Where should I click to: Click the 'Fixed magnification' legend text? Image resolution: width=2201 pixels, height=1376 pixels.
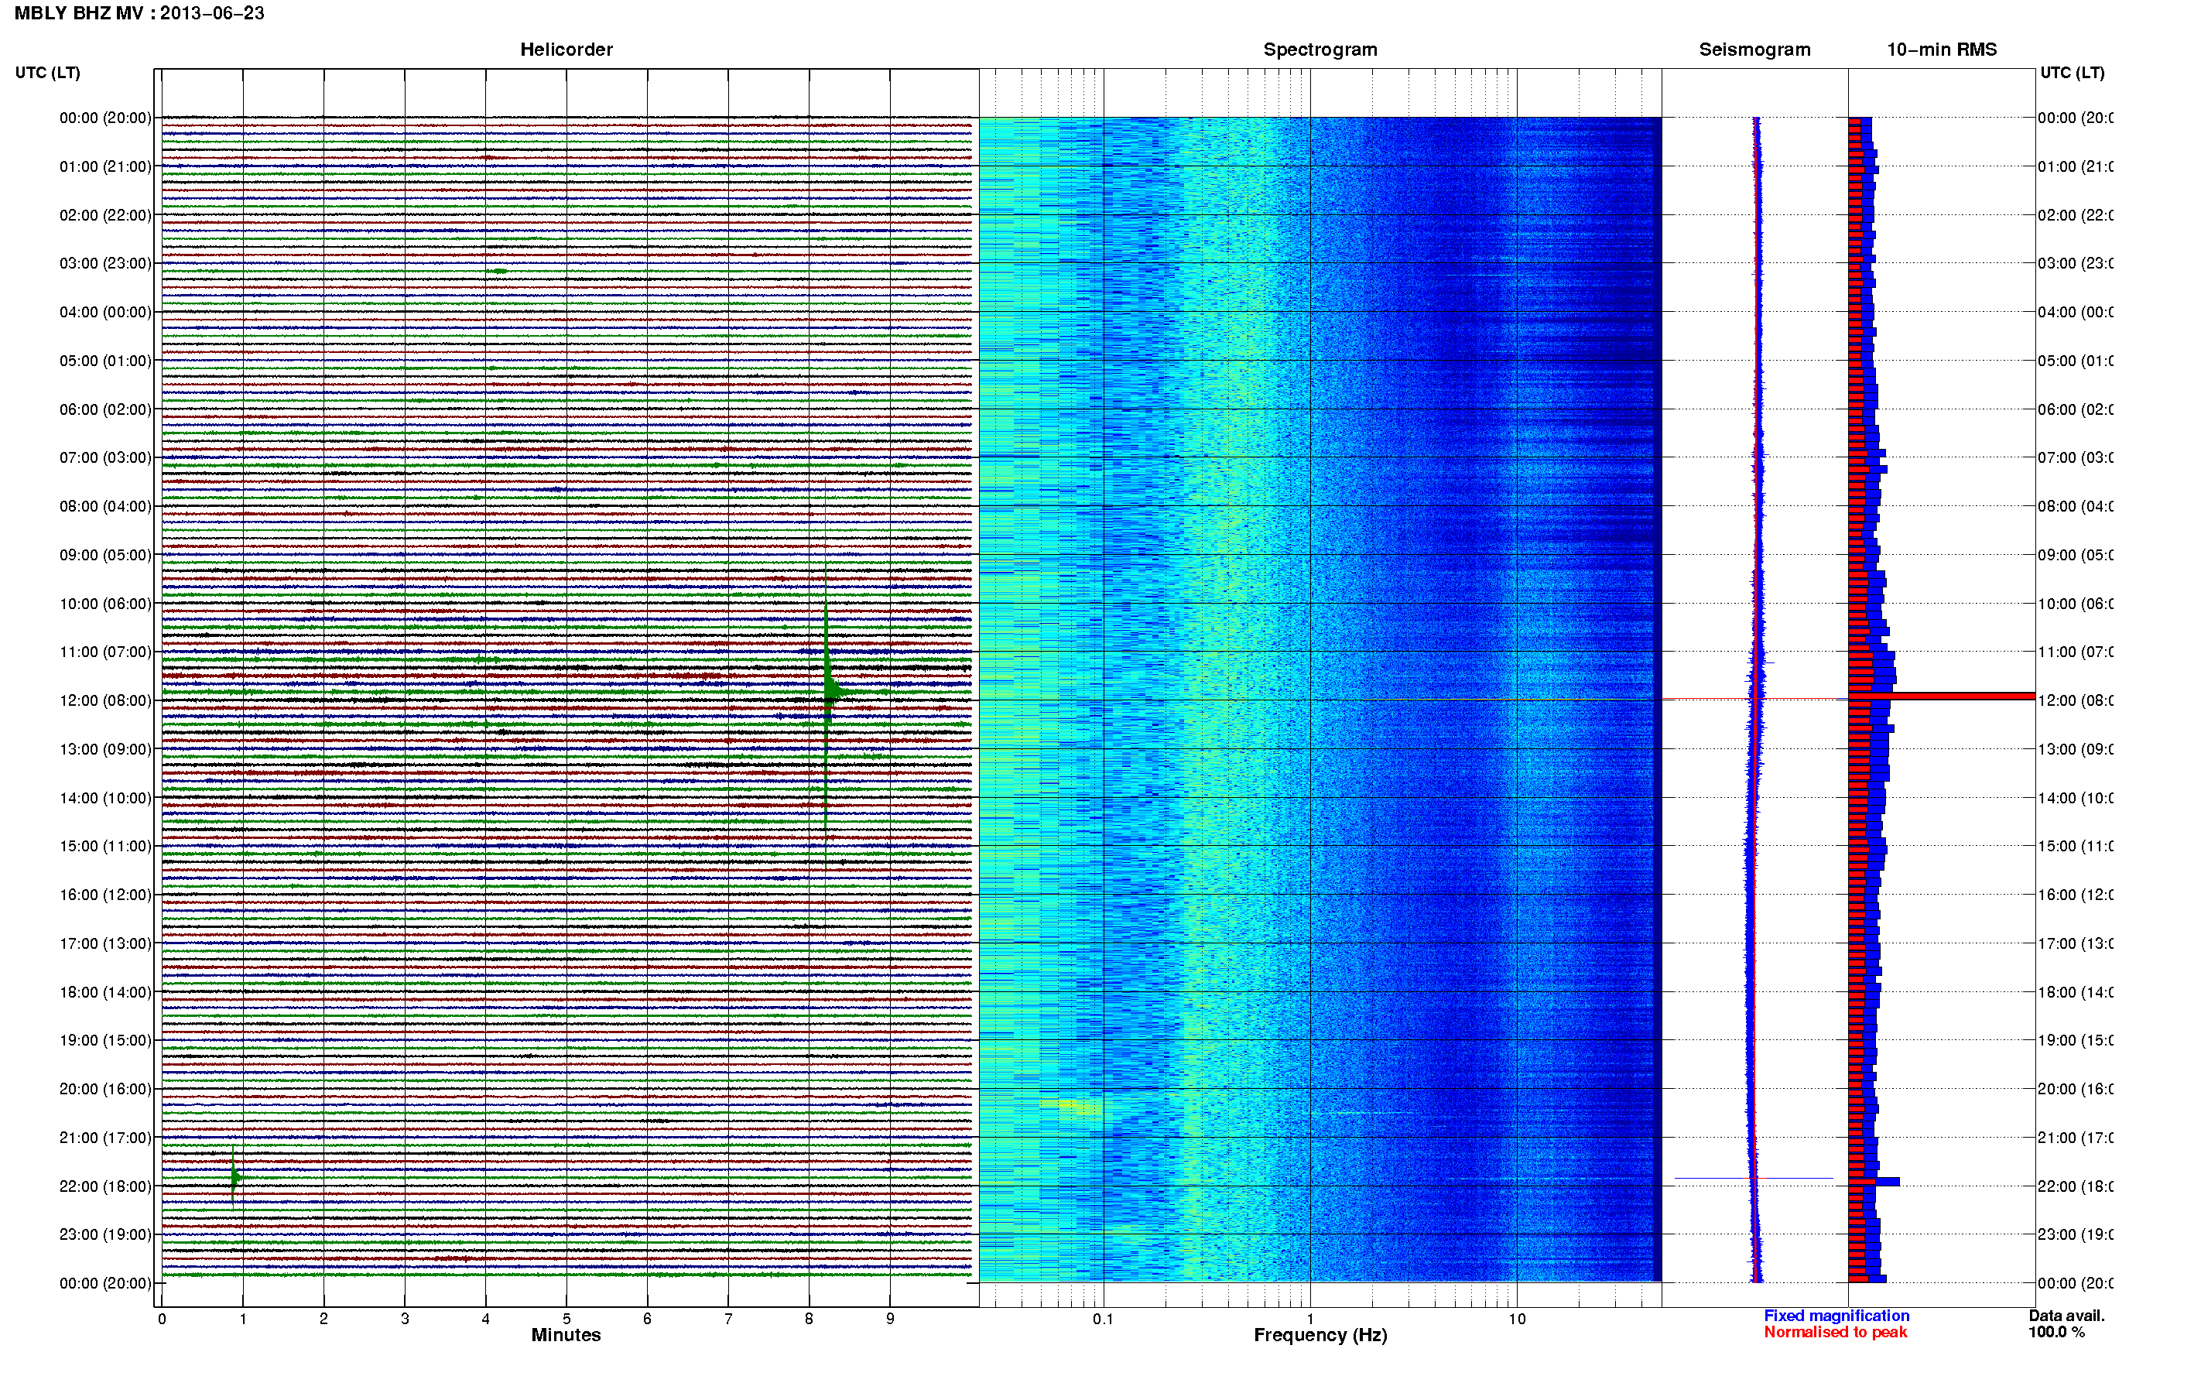(x=1836, y=1316)
